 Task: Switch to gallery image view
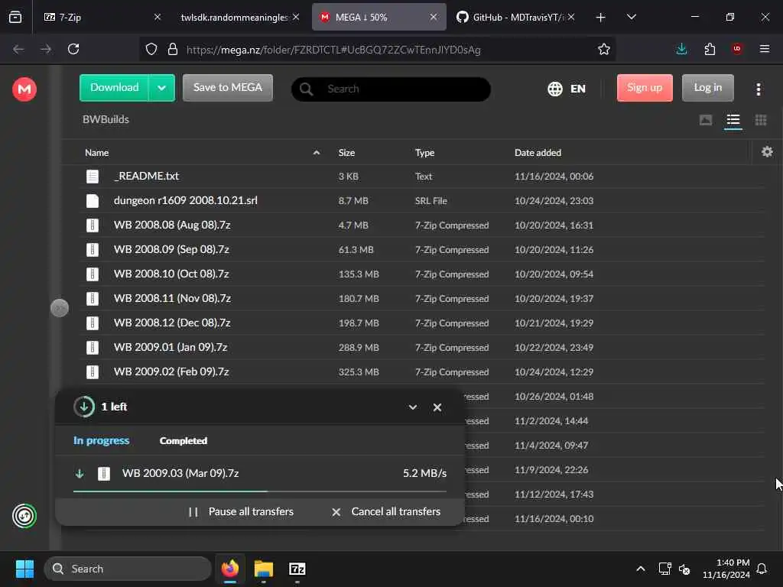[x=706, y=120]
